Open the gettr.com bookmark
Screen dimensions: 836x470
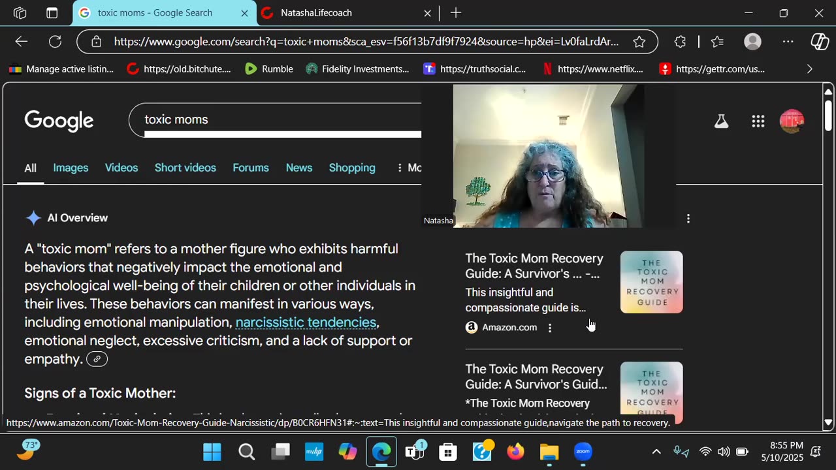[712, 69]
